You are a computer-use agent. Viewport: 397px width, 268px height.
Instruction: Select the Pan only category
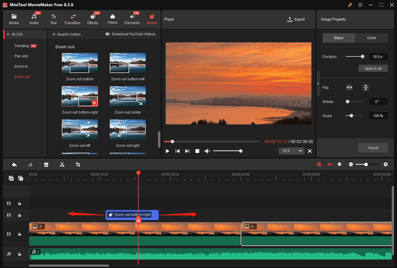21,56
